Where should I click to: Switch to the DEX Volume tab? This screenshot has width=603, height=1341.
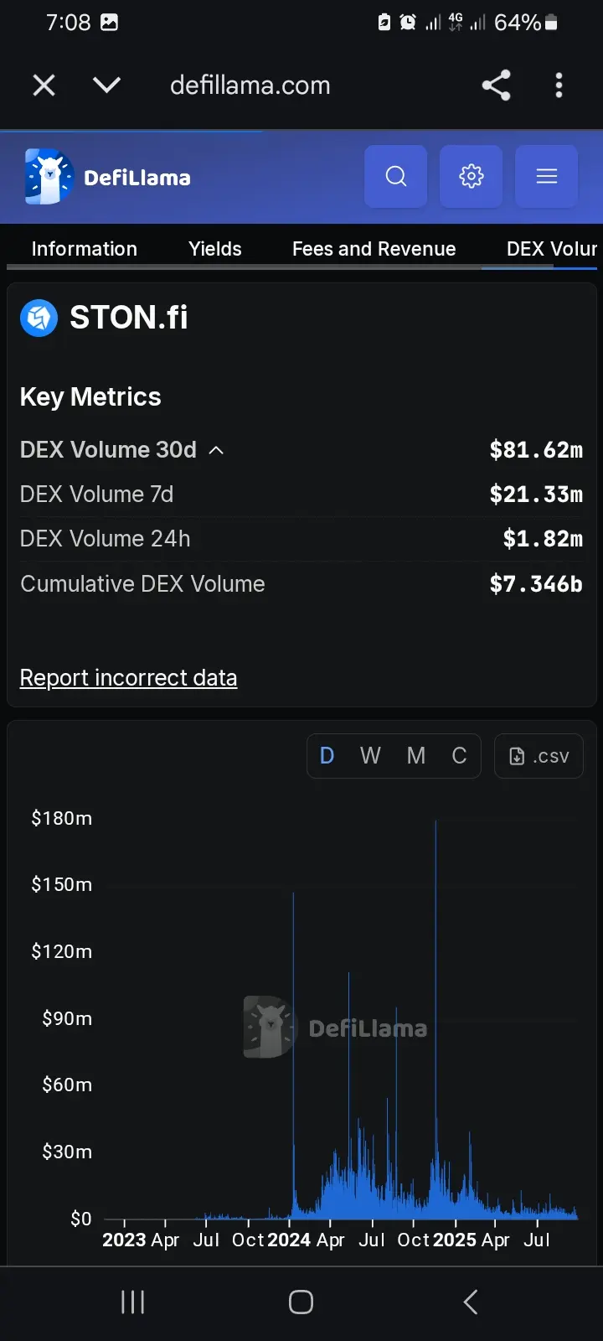[x=552, y=249]
